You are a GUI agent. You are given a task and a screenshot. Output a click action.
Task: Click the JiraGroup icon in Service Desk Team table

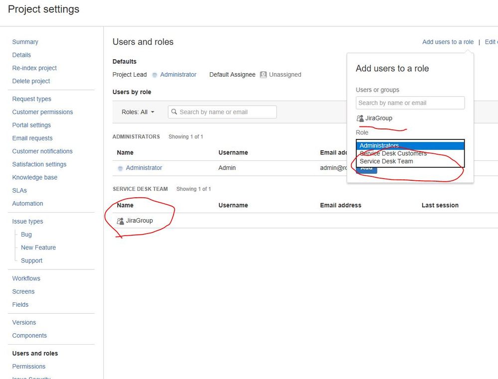click(120, 221)
